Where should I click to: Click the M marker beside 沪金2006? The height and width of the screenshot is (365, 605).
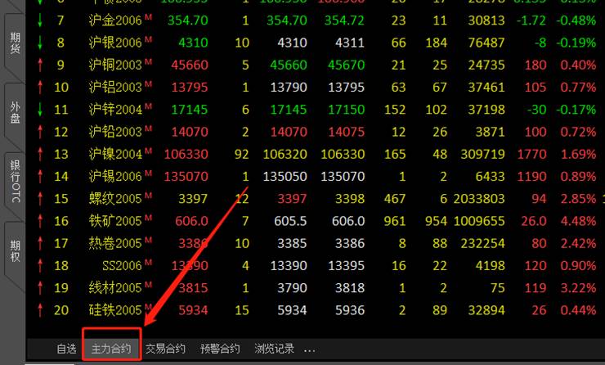pos(148,16)
